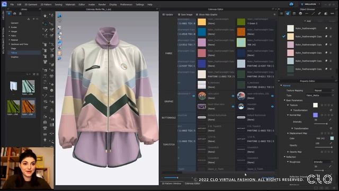Viewport: 339px width, 191px height.
Task: Expand the Material folder in Library
Action: click(10, 40)
